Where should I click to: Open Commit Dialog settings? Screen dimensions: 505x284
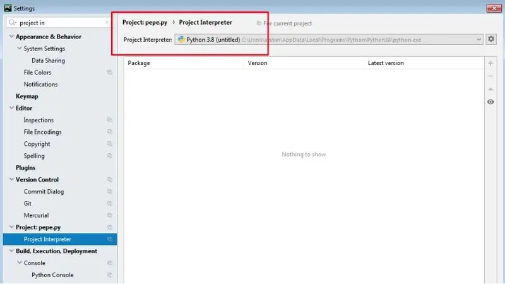coord(44,192)
